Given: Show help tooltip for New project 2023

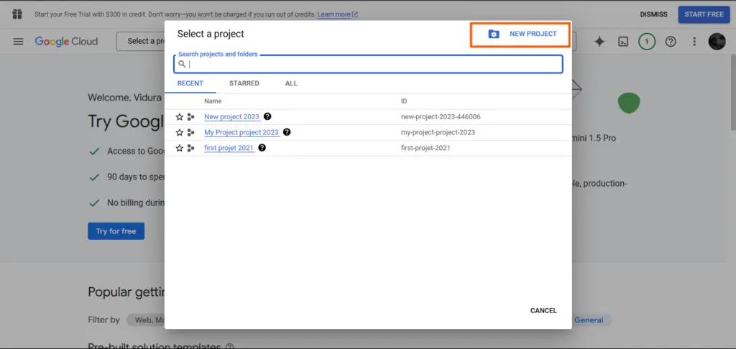Looking at the screenshot, I should (267, 116).
